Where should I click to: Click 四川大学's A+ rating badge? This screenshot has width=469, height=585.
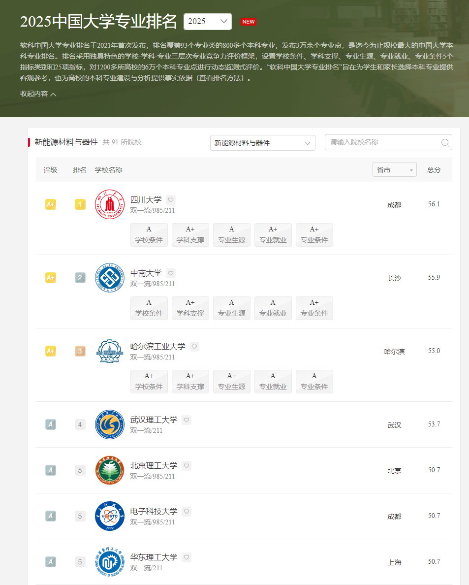pos(51,204)
